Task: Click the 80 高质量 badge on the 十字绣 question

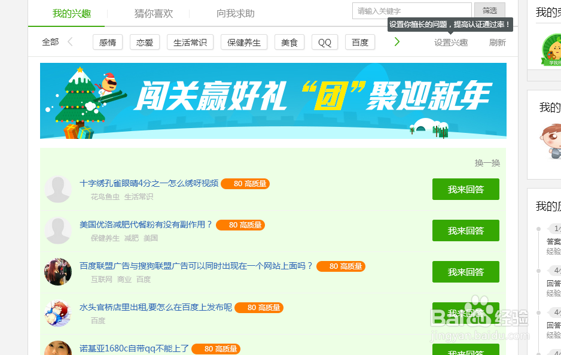Action: click(245, 184)
